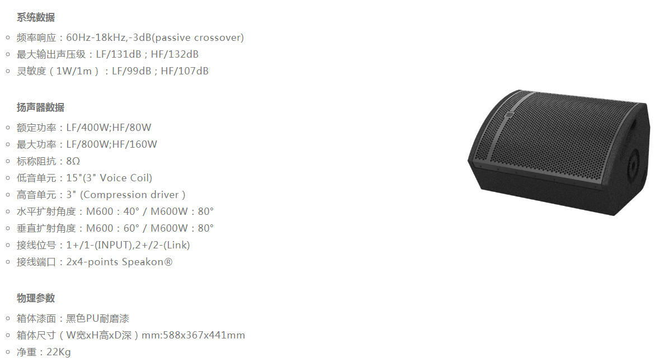Click the 最大功率 LF/800W;HF/160W entry
The height and width of the screenshot is (362, 655).
click(87, 144)
